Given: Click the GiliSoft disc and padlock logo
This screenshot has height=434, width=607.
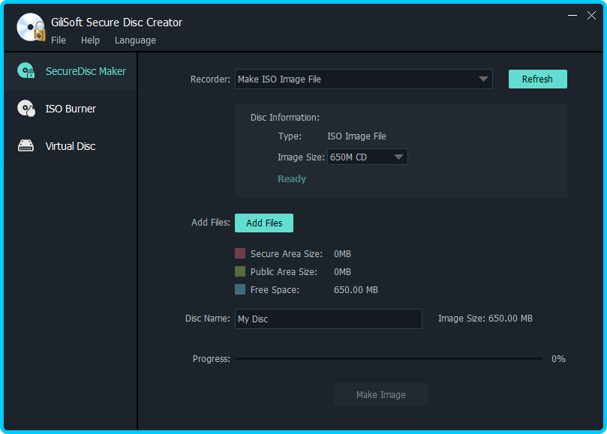Looking at the screenshot, I should [x=31, y=27].
